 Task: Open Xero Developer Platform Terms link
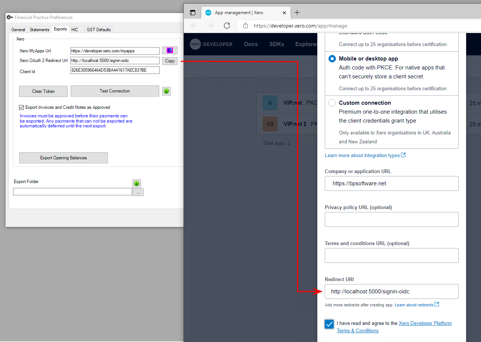(x=394, y=327)
